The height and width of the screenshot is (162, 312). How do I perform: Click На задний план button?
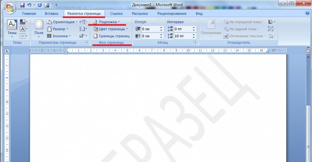click(x=242, y=29)
